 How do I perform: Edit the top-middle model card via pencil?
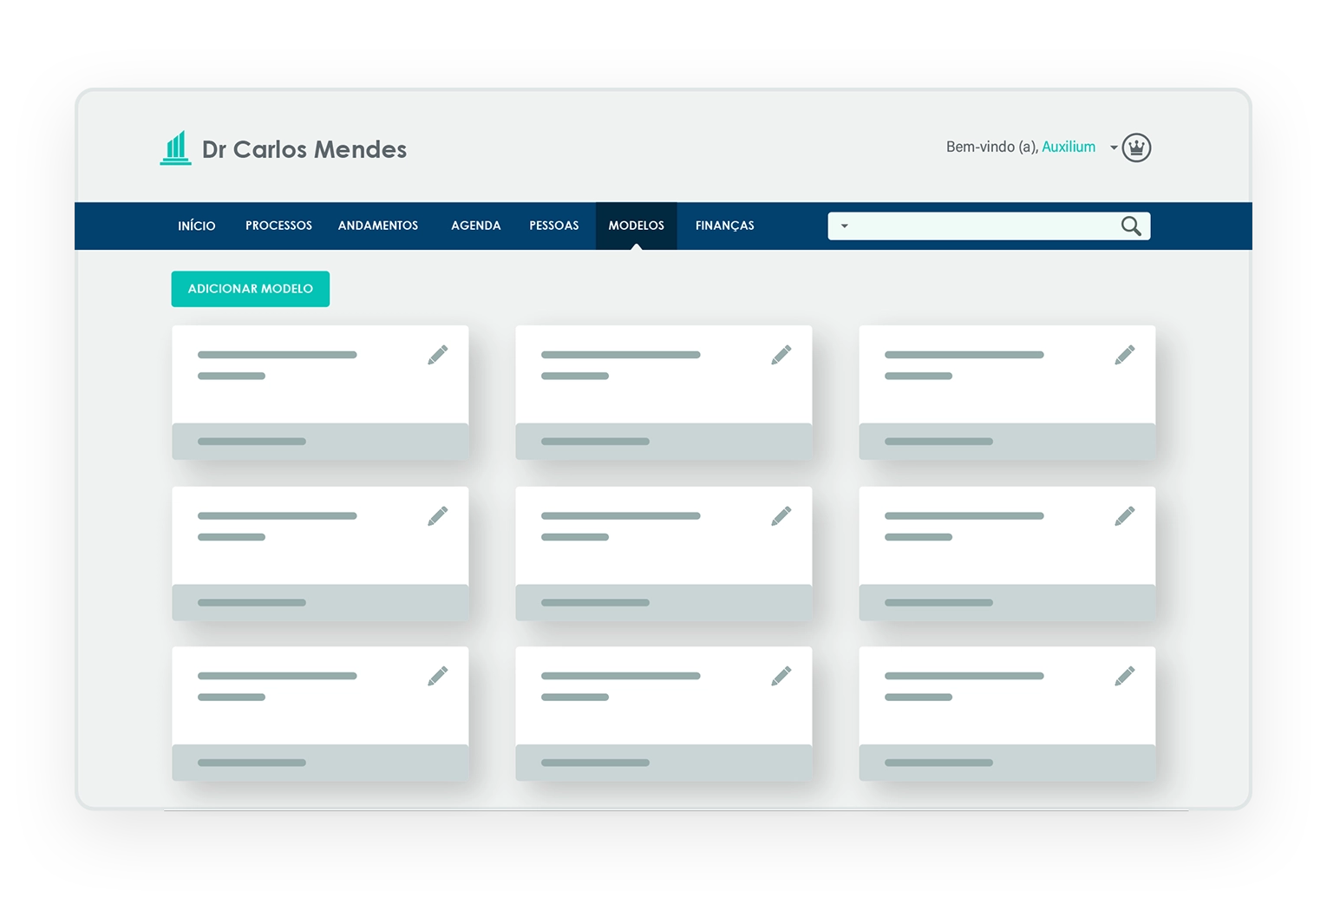point(781,355)
